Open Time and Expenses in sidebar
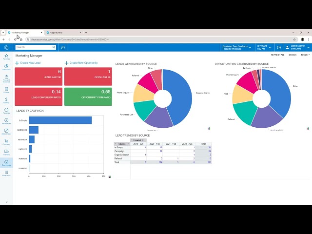Viewport: 312px width, 234px height. point(6,78)
